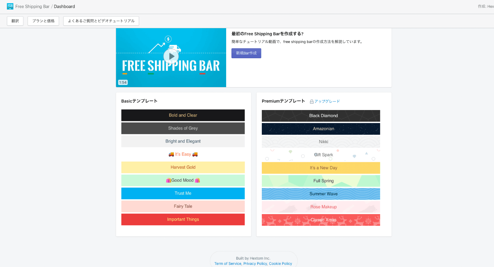Select the Trust Me template

183,194
